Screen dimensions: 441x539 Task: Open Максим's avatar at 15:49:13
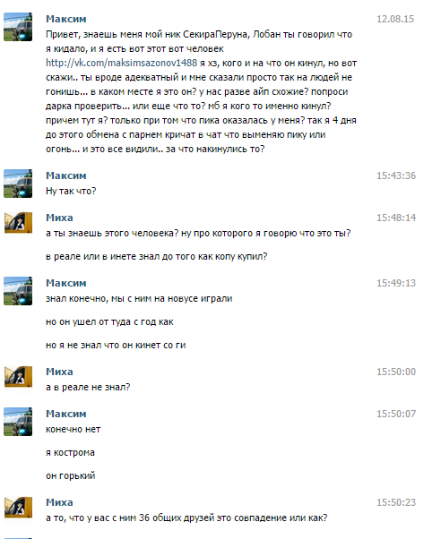[18, 291]
